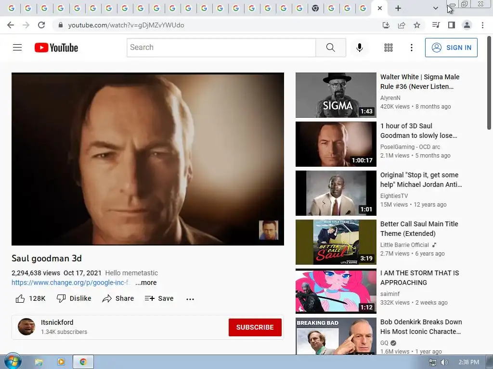Image resolution: width=493 pixels, height=369 pixels.
Task: Go back with the browser back arrow
Action: (x=11, y=25)
